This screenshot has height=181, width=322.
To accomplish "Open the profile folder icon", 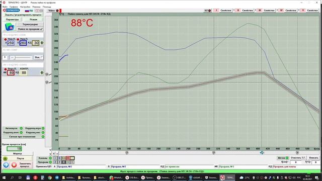I will click(x=10, y=27).
